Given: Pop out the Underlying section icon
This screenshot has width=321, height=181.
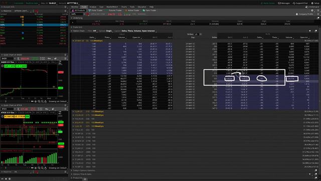Looking at the screenshot, I should point(318,18).
